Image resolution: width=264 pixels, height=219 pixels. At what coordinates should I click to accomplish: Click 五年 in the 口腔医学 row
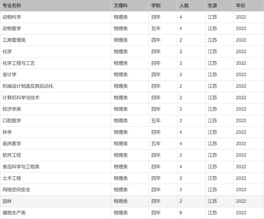156,121
